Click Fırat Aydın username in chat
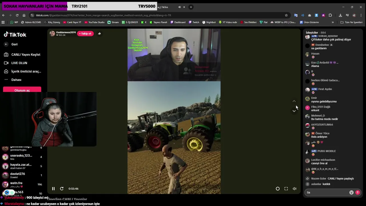Image resolution: width=366 pixels, height=206 pixels. point(325,89)
